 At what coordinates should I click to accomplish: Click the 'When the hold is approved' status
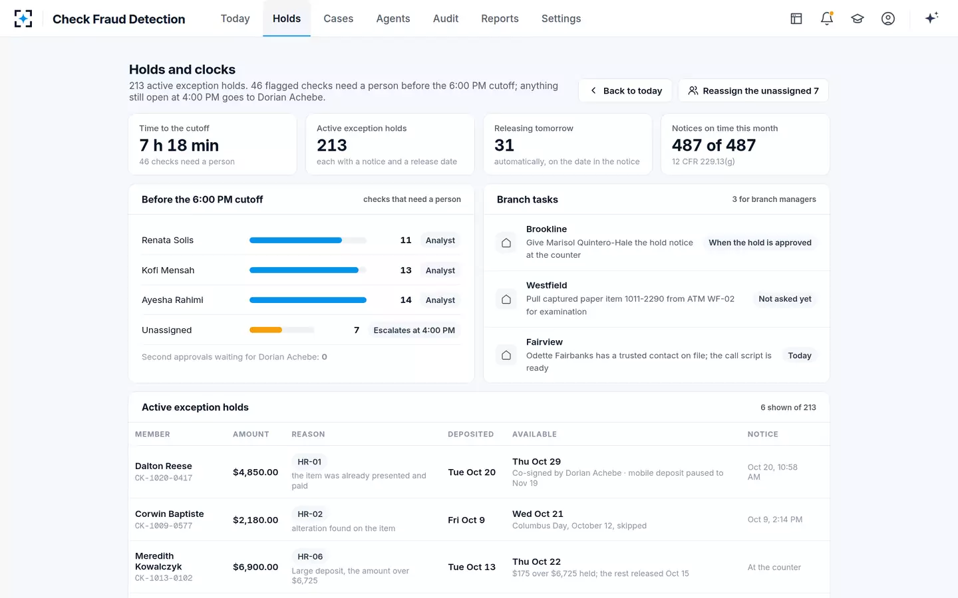[x=760, y=243]
